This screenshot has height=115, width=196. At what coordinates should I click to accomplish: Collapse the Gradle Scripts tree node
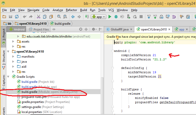tap(9, 77)
